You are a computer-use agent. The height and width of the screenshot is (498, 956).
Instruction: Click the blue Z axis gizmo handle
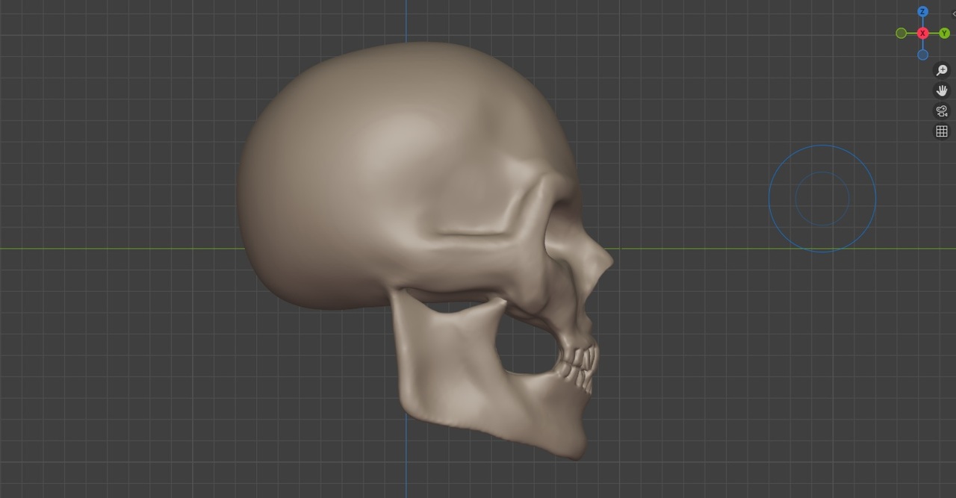pyautogui.click(x=922, y=12)
